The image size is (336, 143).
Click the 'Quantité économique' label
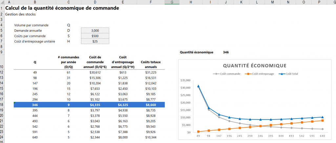(x=197, y=52)
